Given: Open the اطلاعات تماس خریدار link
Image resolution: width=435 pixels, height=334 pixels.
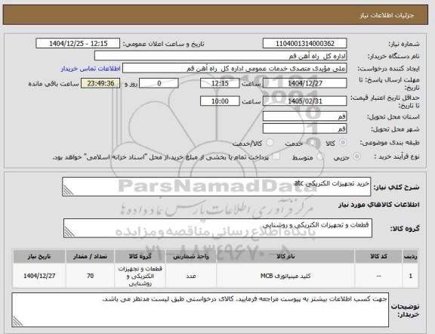Looking at the screenshot, I should 91,69.
